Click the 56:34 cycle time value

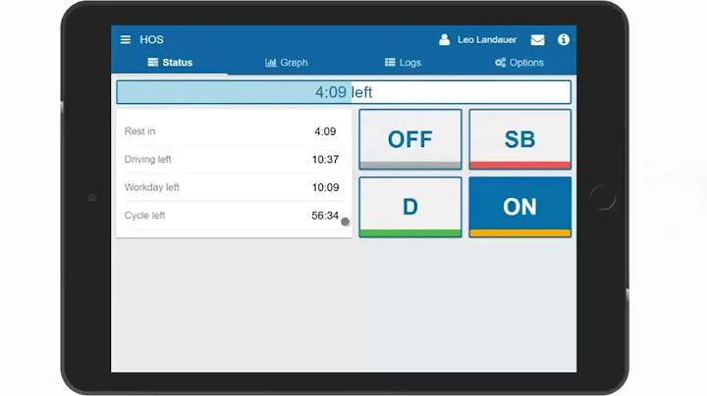[325, 216]
